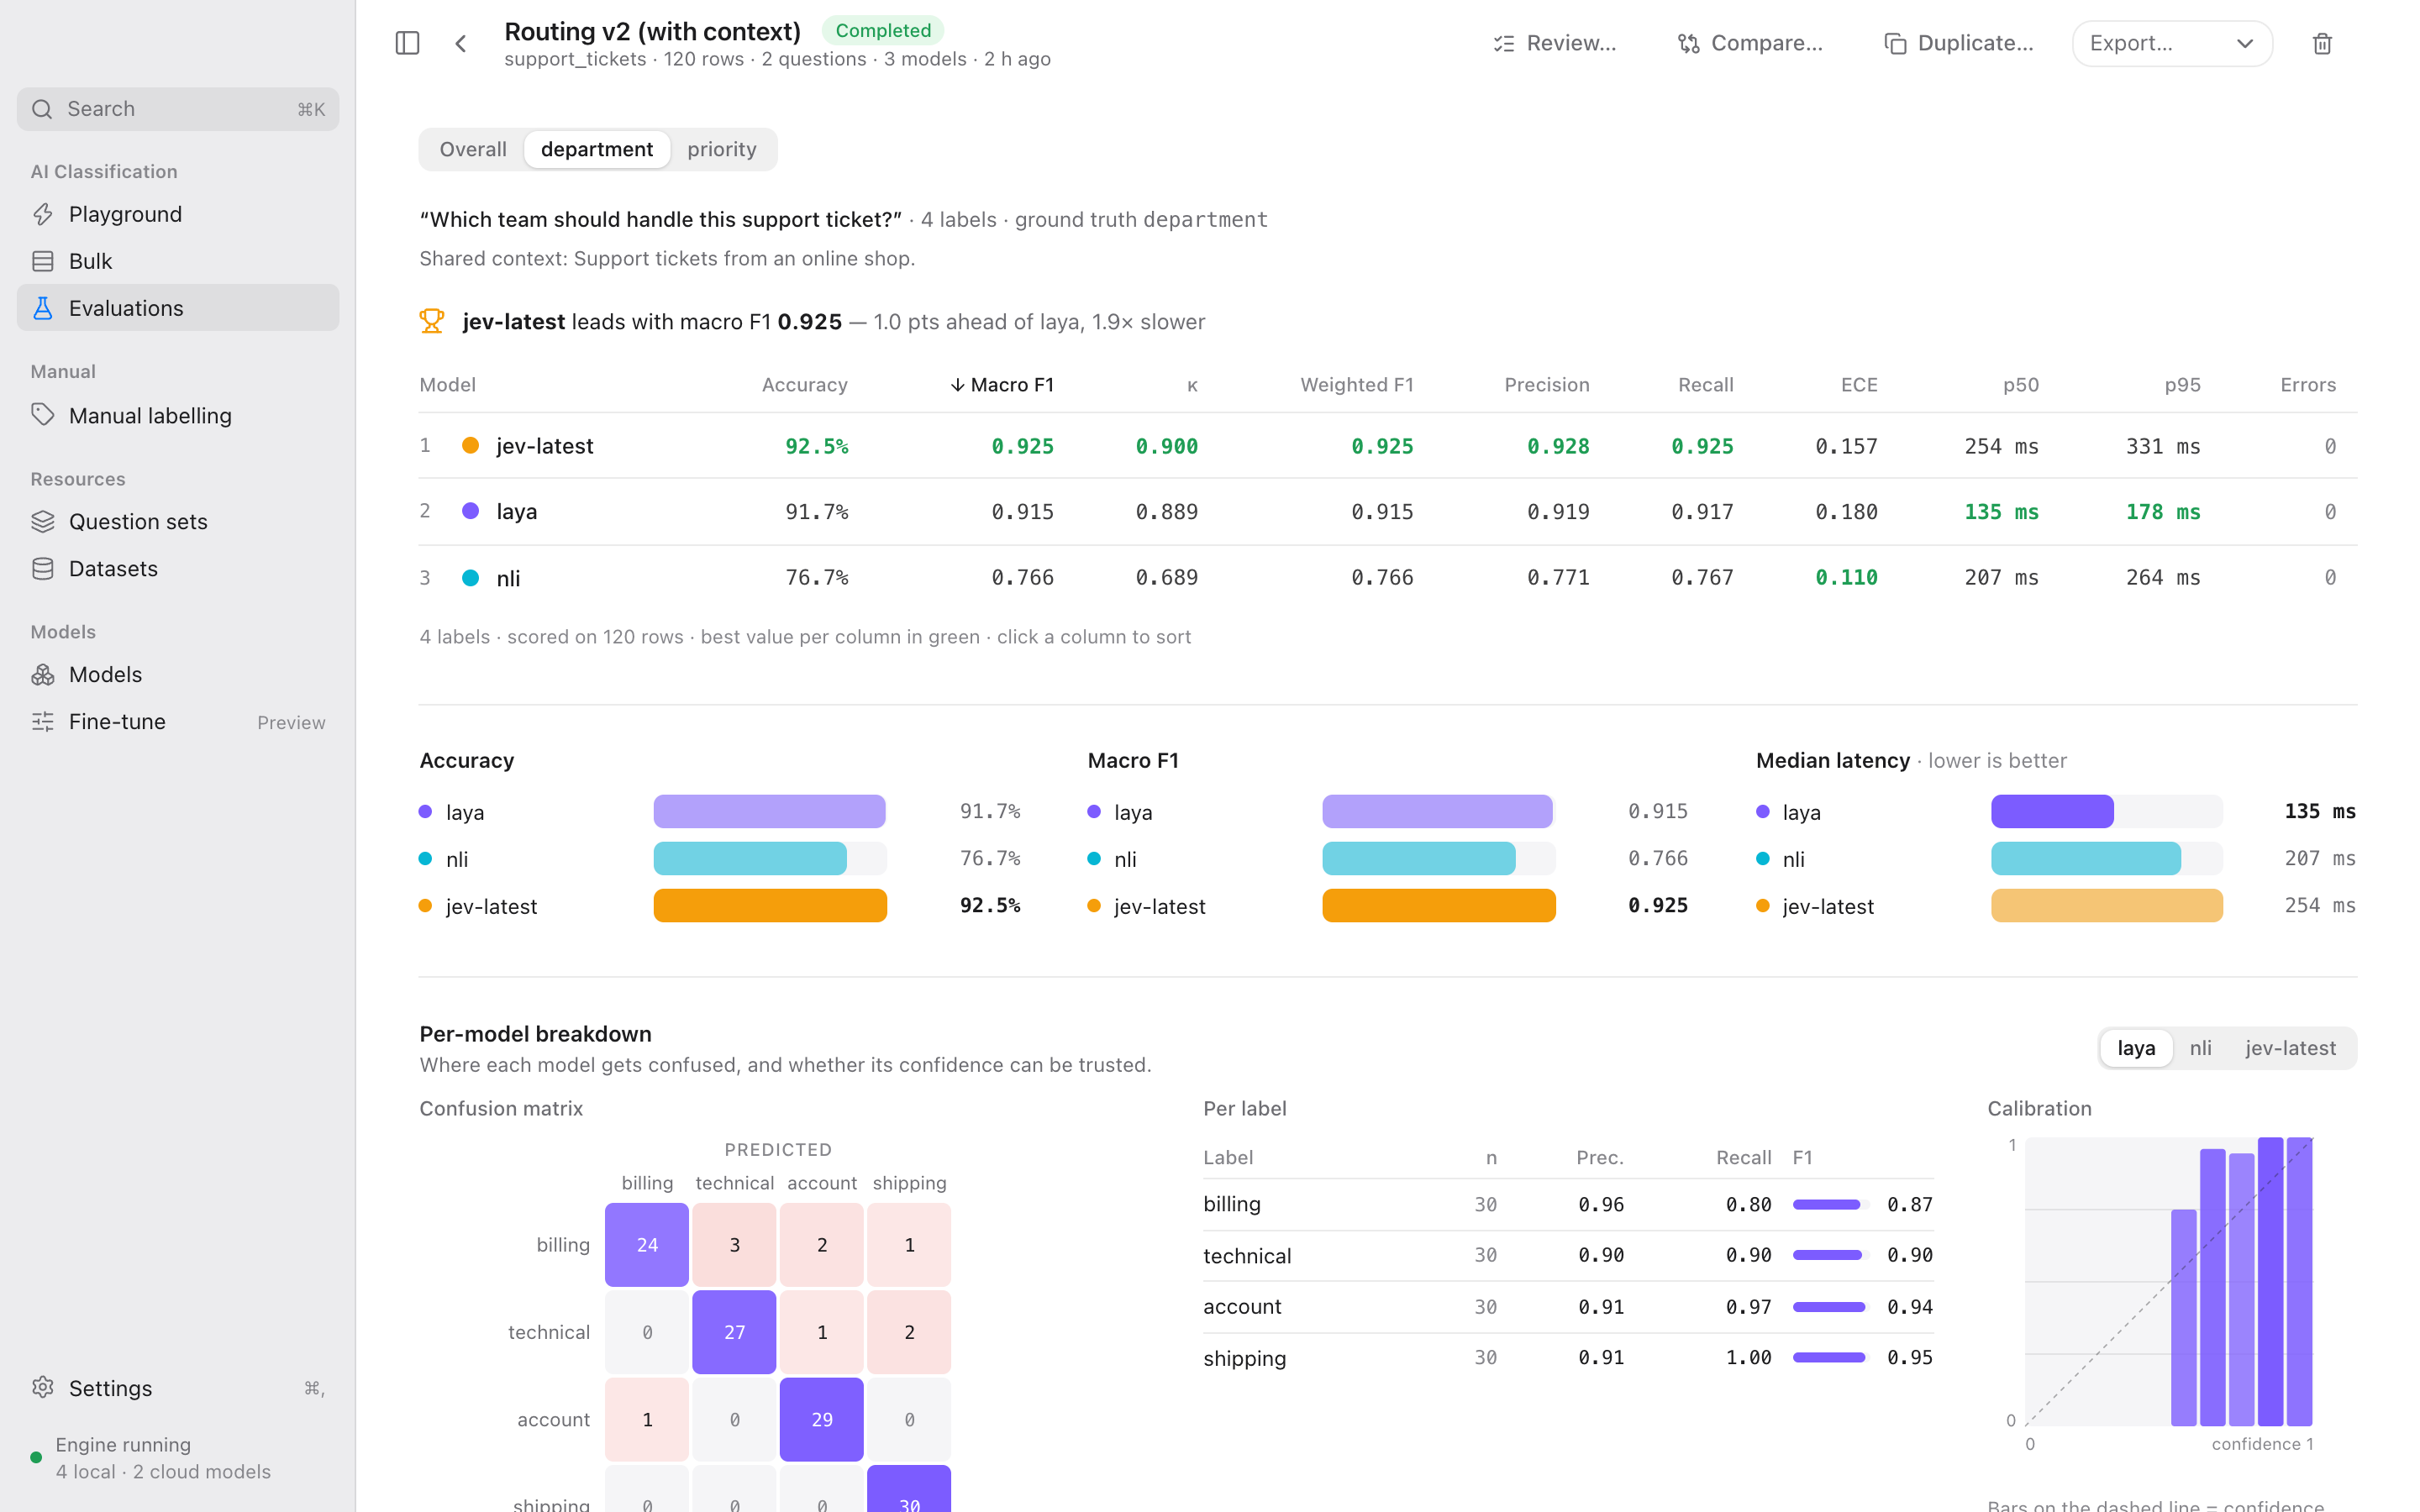This screenshot has height=1512, width=2420.
Task: Select the department tab
Action: (x=597, y=149)
